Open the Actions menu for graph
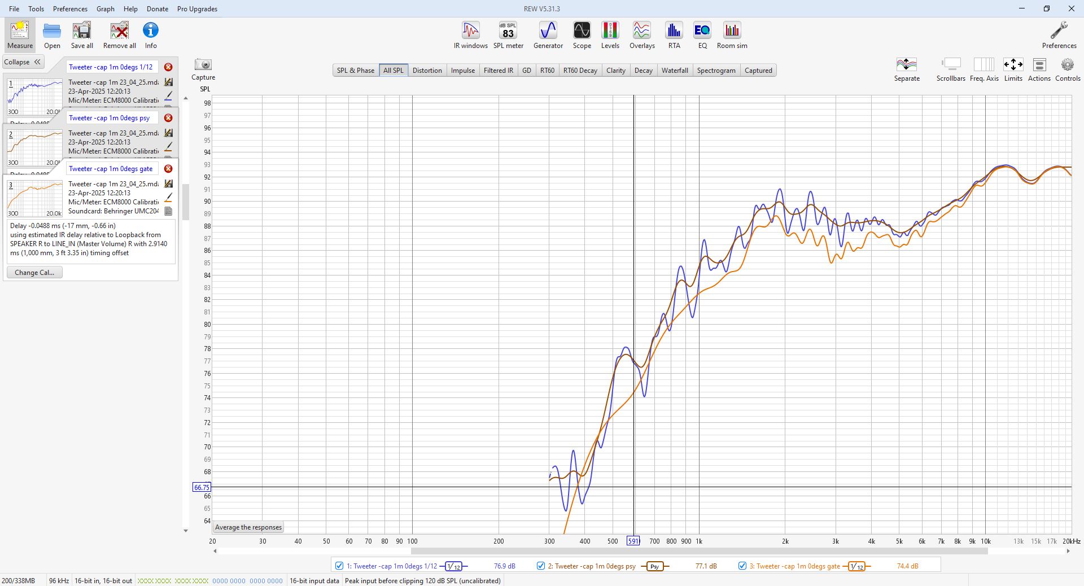The image size is (1084, 586). [1039, 69]
